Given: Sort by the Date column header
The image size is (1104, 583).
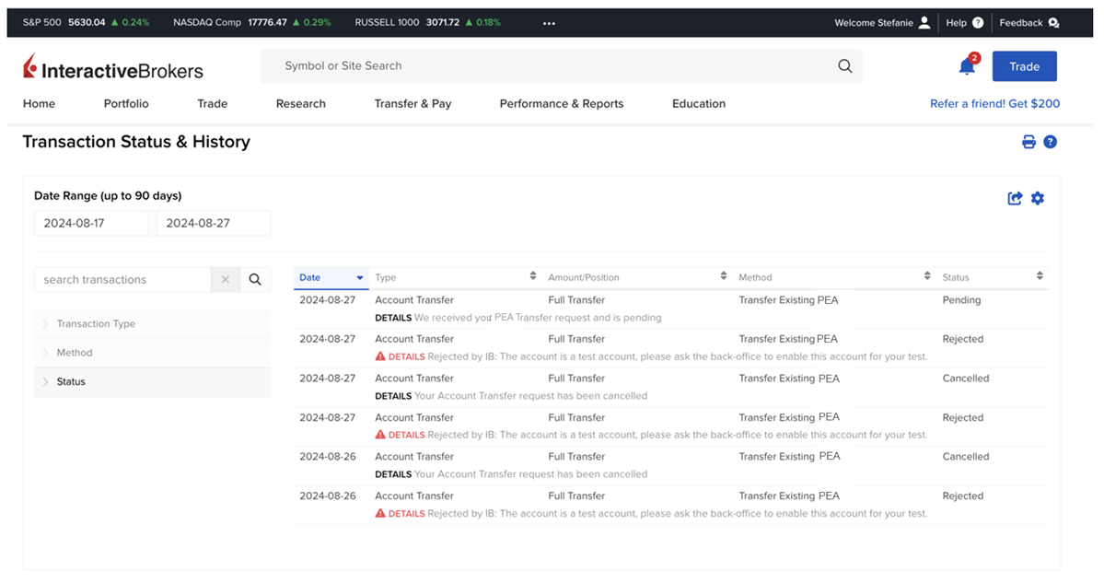Looking at the screenshot, I should tap(331, 277).
